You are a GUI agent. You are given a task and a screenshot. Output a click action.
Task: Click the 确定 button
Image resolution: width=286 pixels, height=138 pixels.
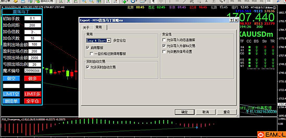pos(184,112)
